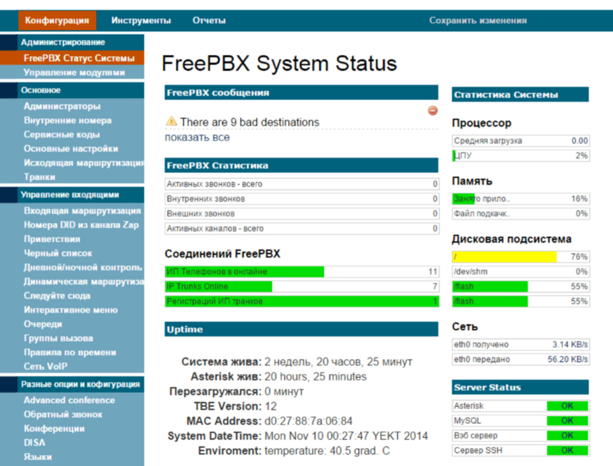Image resolution: width=613 pixels, height=466 pixels.
Task: Click the Сервер SSH OK indicator
Action: 567,450
